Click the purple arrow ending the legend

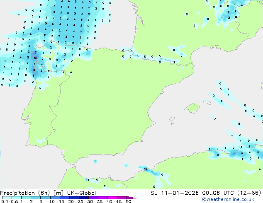pyautogui.click(x=131, y=198)
